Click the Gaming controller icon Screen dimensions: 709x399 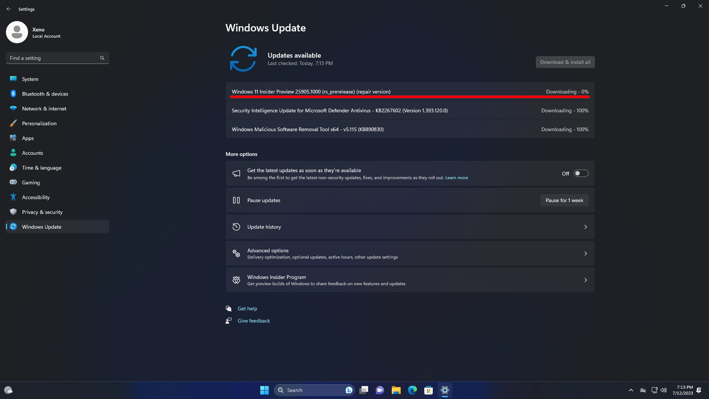pos(13,182)
